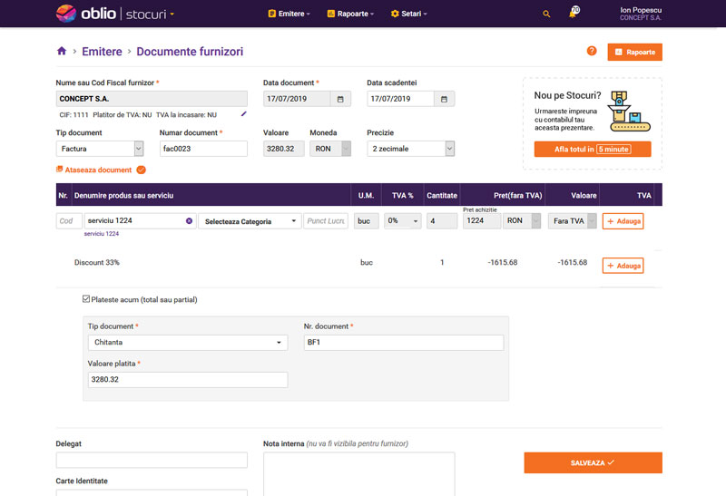Screen dimensions: 726x496
Task: Click the Rapoarte orange button
Action: 634,52
